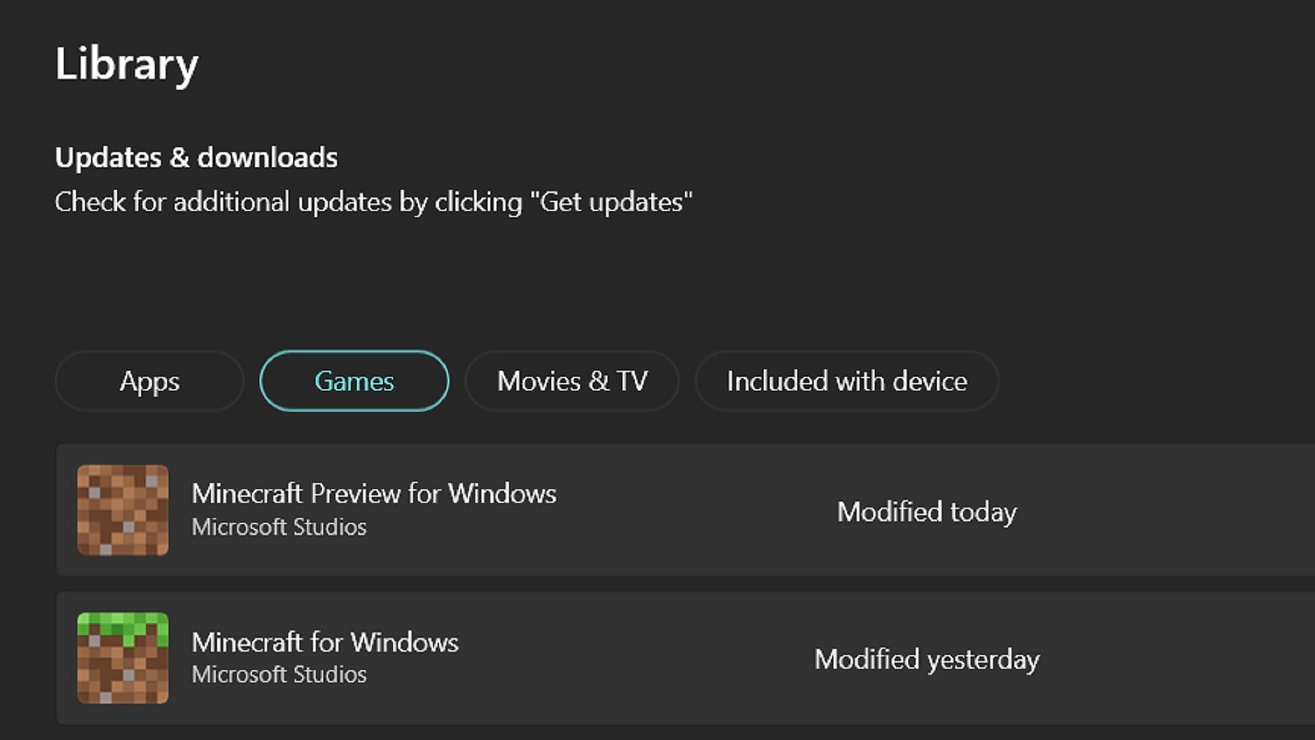Click the Included with device filter button

[847, 380]
